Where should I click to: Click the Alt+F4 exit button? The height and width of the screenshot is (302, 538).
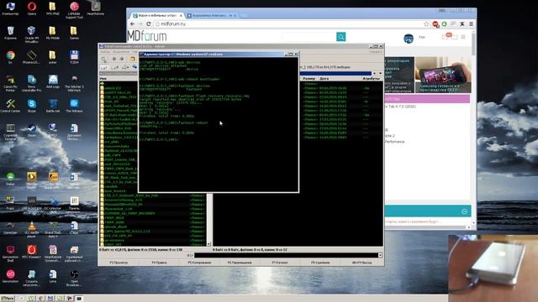(361, 263)
